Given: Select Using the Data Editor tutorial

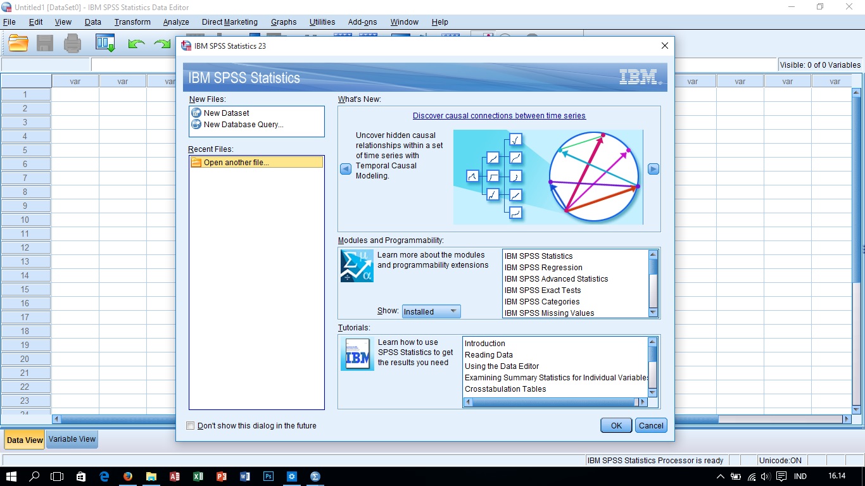Looking at the screenshot, I should [x=502, y=366].
